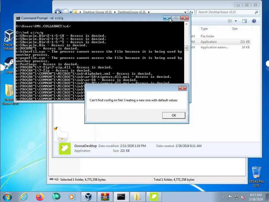Open Explorer Help button

click(x=254, y=21)
